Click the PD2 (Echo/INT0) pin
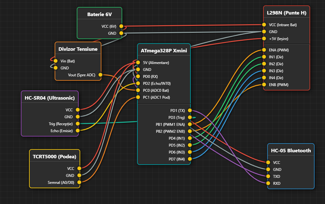 coord(138,83)
